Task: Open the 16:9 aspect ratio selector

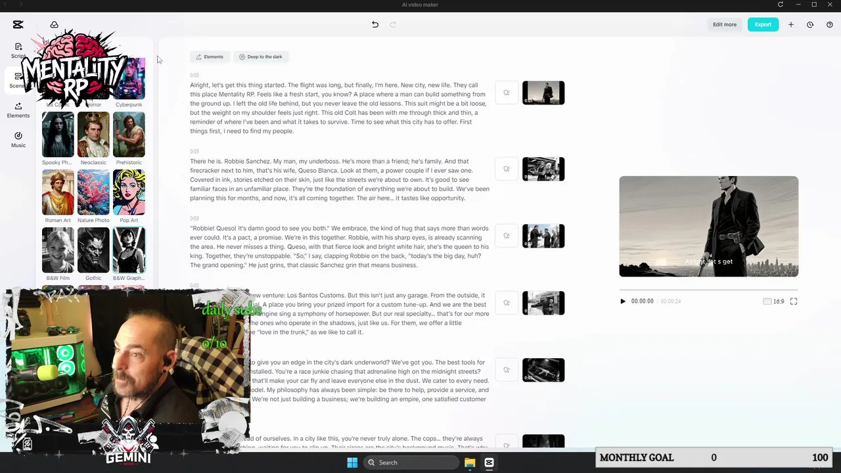Action: pyautogui.click(x=773, y=301)
